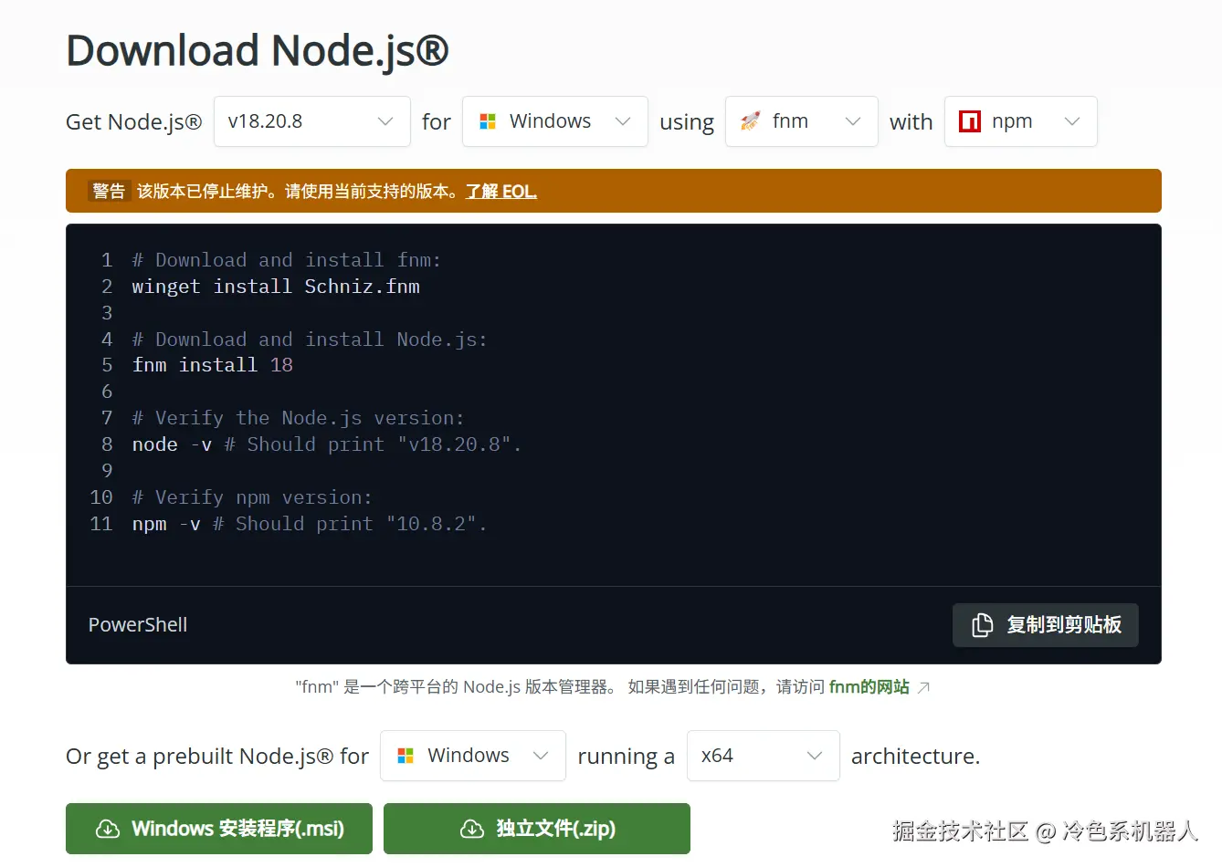Click the clipboard copy icon
This screenshot has height=867, width=1222.
coord(982,625)
